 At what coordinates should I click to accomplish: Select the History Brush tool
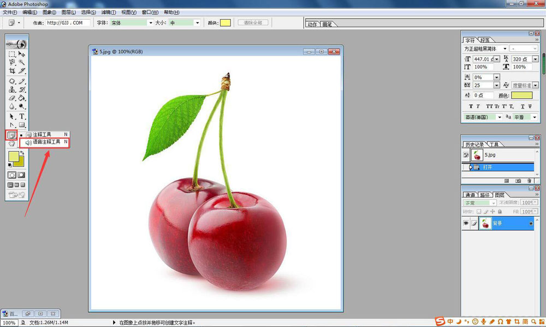22,90
